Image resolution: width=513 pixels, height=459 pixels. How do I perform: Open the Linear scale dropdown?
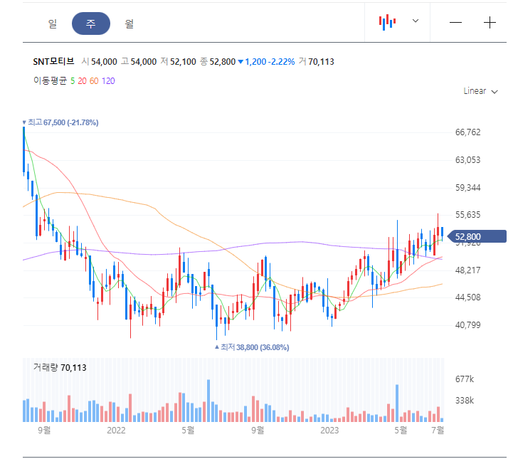[x=480, y=91]
